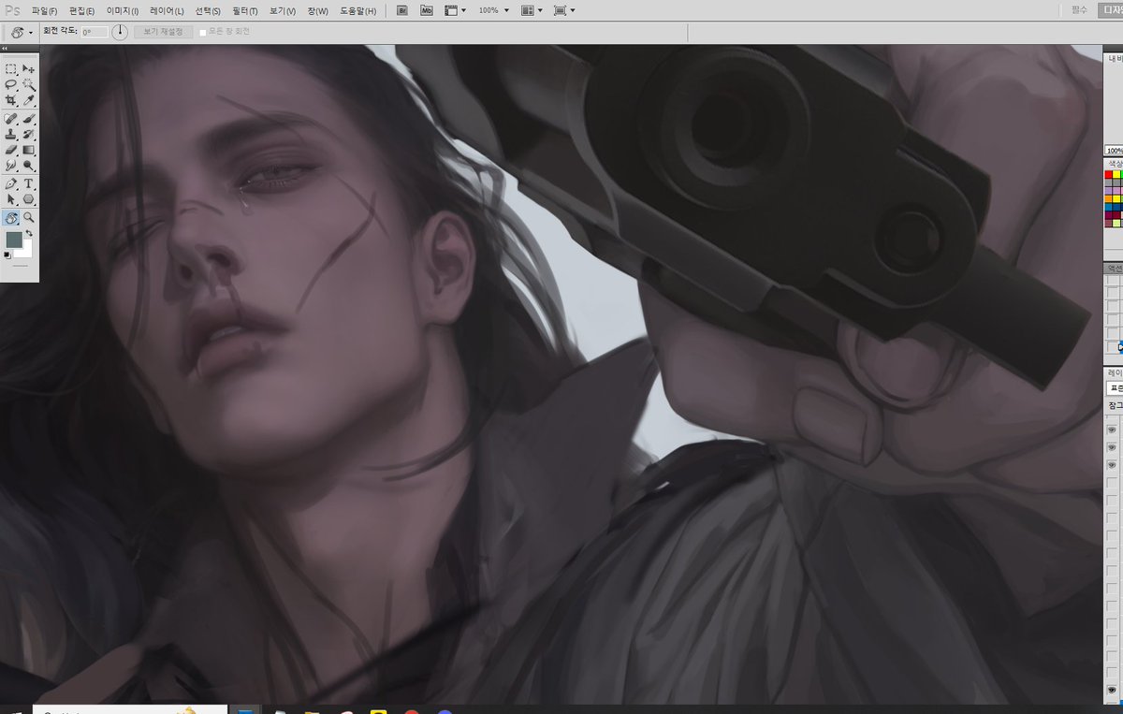The width and height of the screenshot is (1123, 714).
Task: Select the Smudge tool
Action: point(11,165)
